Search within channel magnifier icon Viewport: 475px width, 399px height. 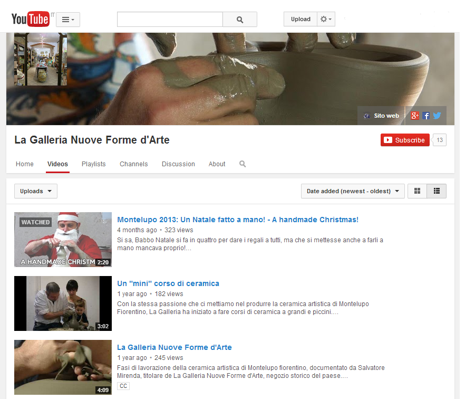pyautogui.click(x=243, y=164)
